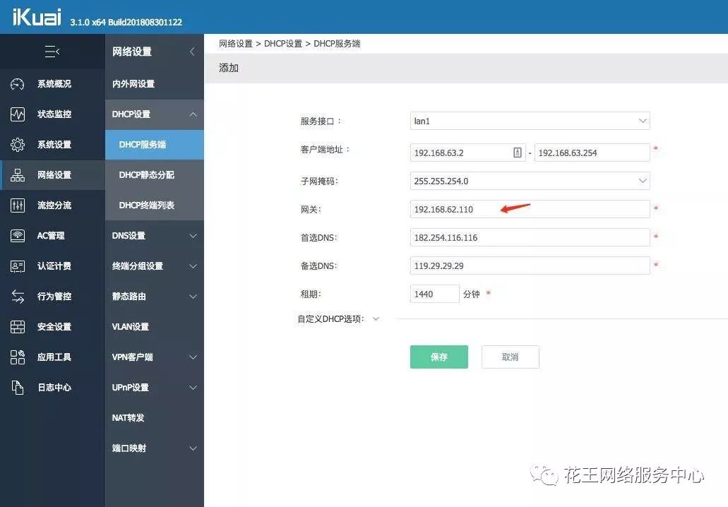
Task: Expand 自定义DHCP选项 chevron
Action: click(x=376, y=319)
